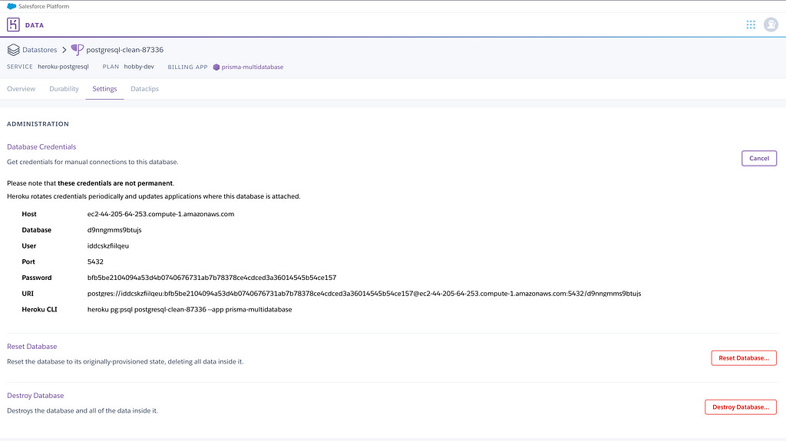Click the heroku-postgresql service value

tap(63, 67)
